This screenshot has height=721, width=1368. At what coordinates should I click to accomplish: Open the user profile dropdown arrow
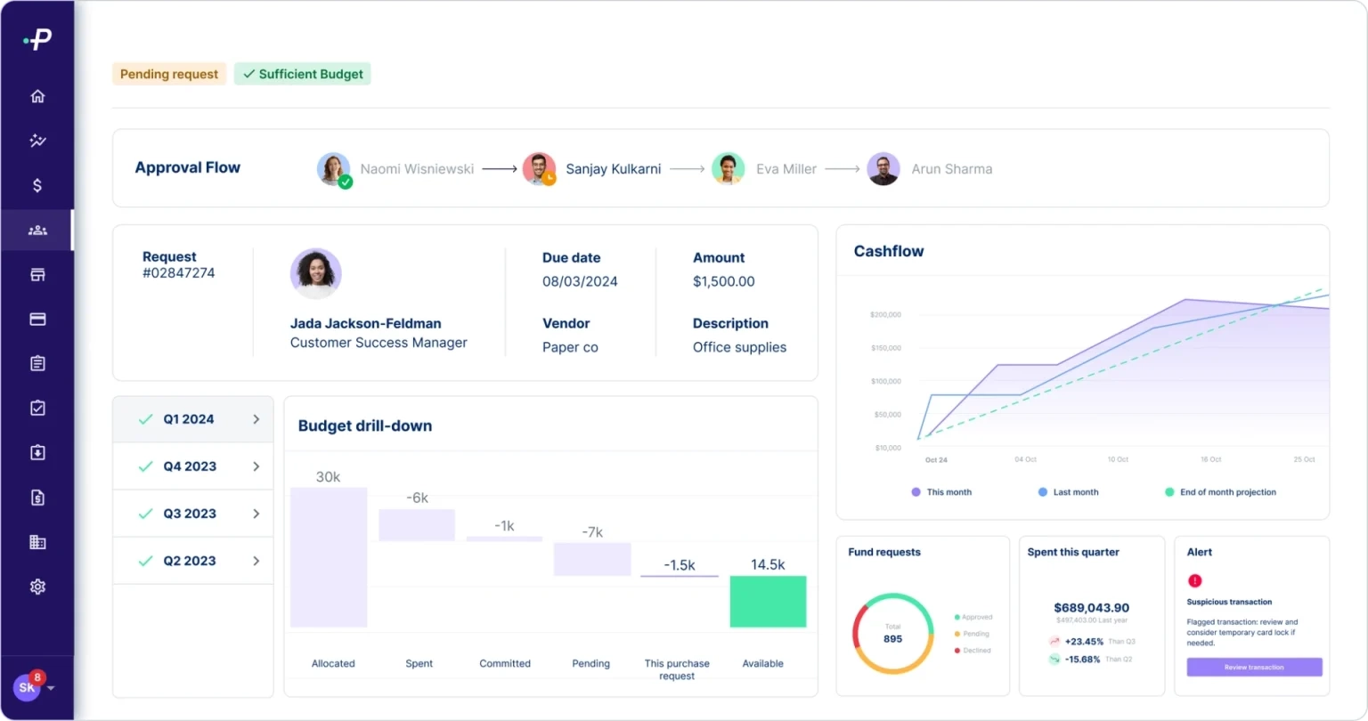point(52,688)
